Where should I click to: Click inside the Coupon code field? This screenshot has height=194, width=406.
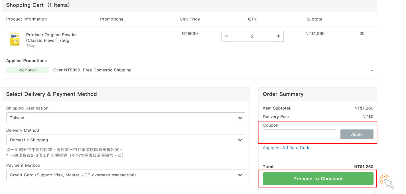(x=300, y=135)
